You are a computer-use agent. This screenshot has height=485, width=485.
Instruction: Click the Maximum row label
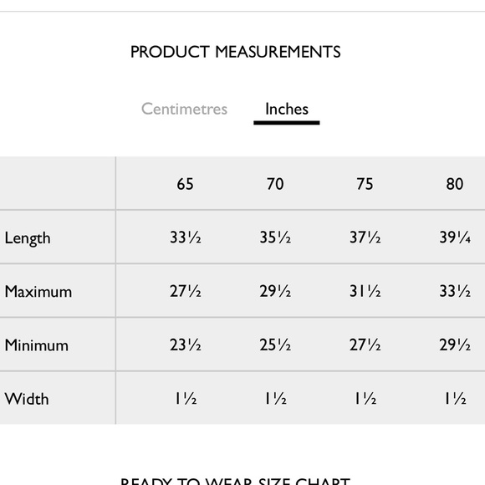tap(38, 291)
